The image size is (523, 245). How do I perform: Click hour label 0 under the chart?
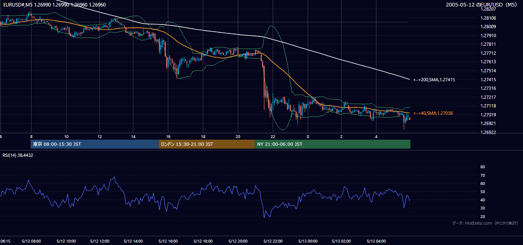[x=307, y=137]
